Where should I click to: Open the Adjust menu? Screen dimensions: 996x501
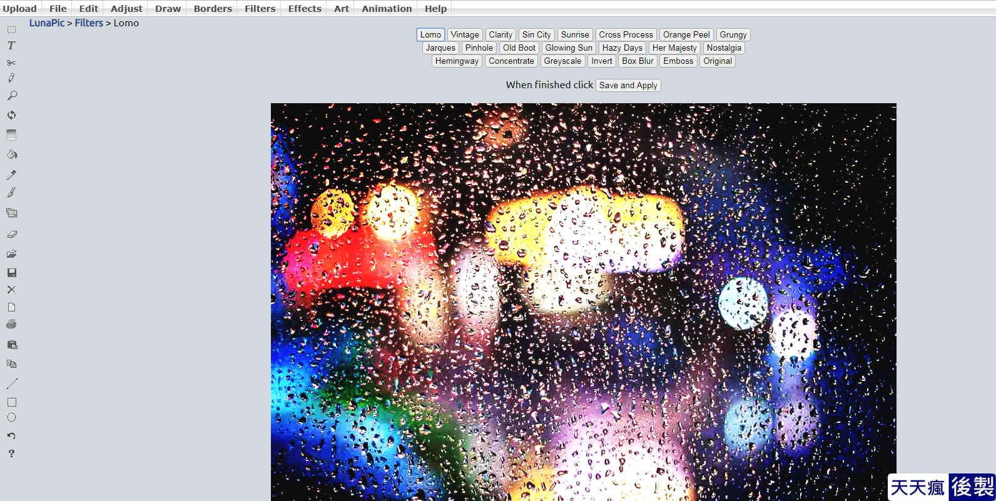coord(126,9)
